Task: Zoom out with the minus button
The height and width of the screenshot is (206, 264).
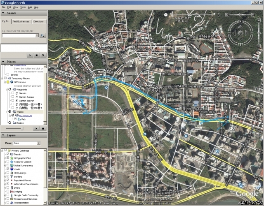Action: [259, 46]
